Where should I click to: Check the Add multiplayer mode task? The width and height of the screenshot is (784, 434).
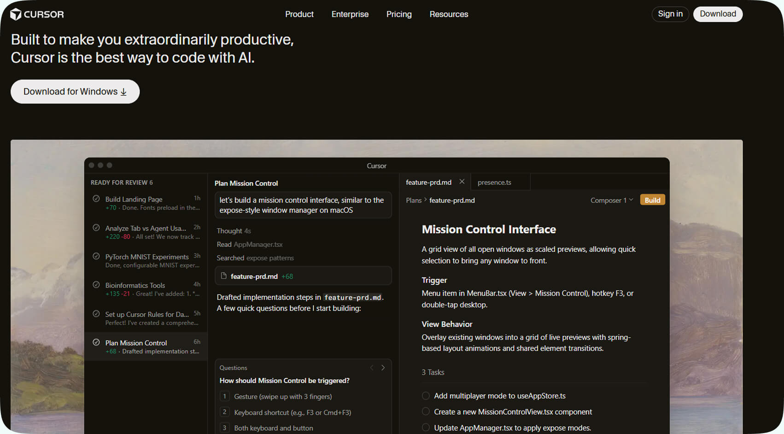tap(426, 396)
